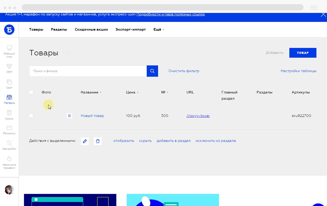
Task: Click the blue ТОВАР add button
Action: (302, 53)
